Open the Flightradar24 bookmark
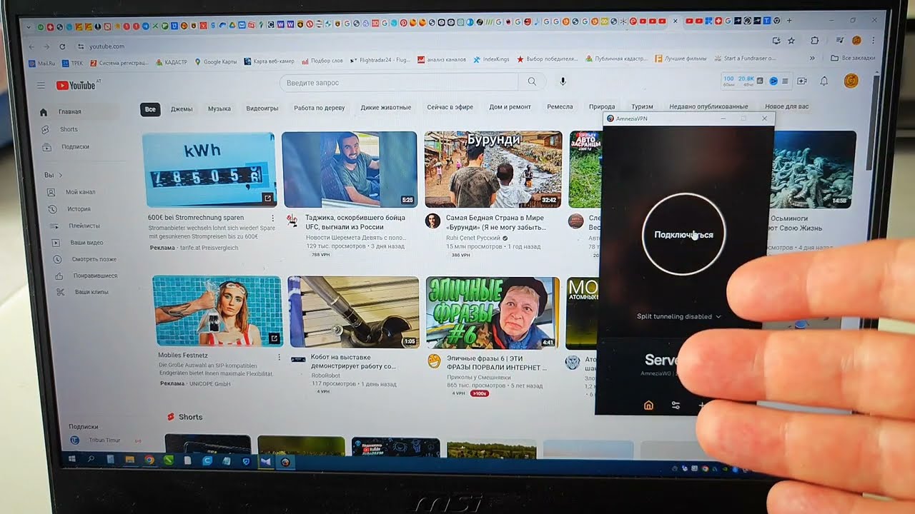915x514 pixels. click(380, 60)
